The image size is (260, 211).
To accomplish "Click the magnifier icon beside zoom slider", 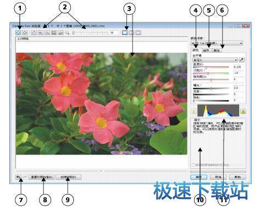I will 67,32.
